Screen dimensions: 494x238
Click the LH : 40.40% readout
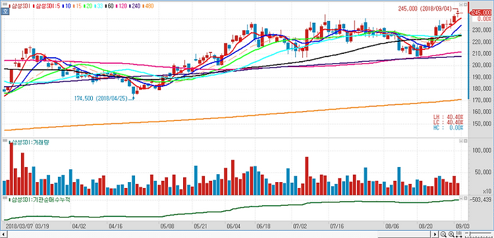[448, 117]
